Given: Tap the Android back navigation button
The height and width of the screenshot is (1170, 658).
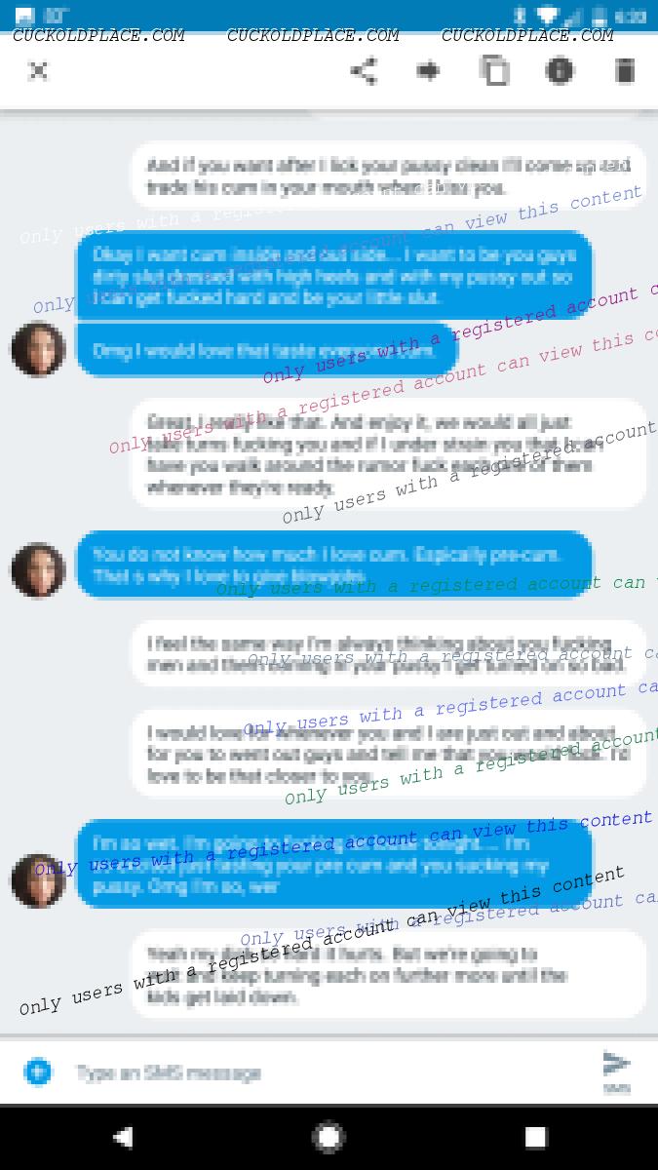Looking at the screenshot, I should click(123, 1137).
